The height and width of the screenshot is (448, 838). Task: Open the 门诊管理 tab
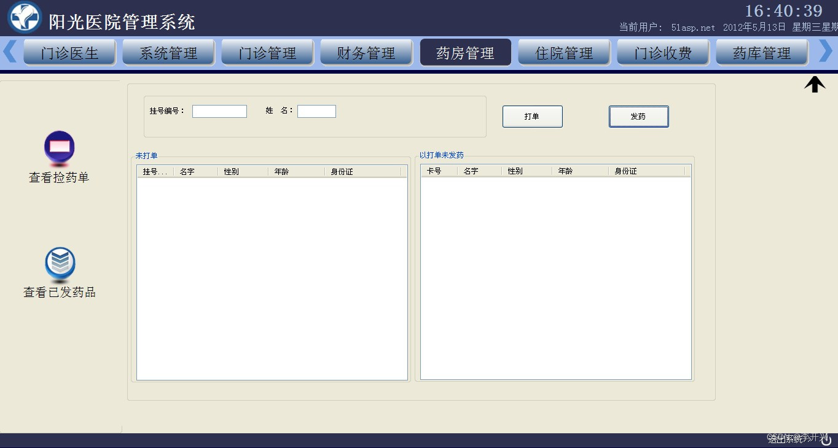(x=267, y=53)
